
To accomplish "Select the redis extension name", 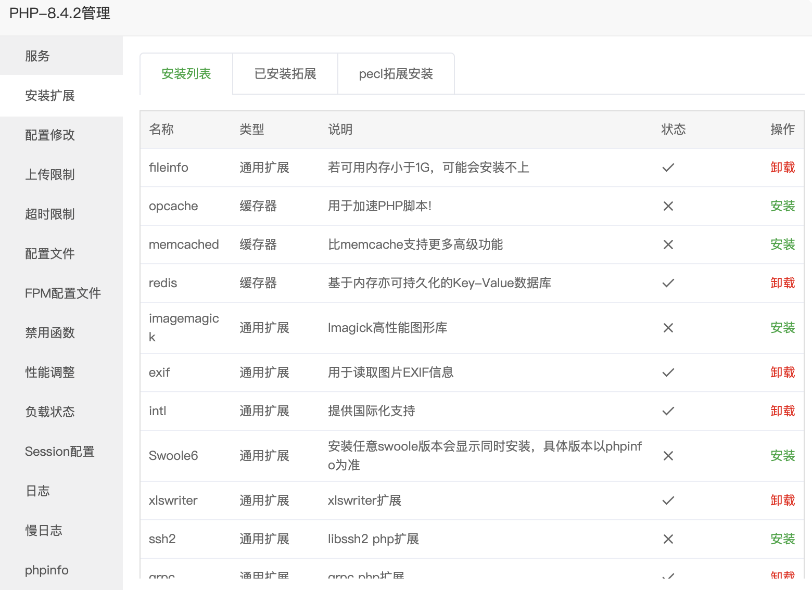I will (x=163, y=283).
